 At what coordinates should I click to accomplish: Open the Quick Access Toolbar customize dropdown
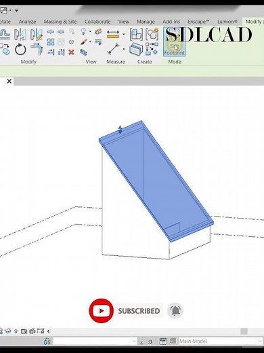pos(16,10)
